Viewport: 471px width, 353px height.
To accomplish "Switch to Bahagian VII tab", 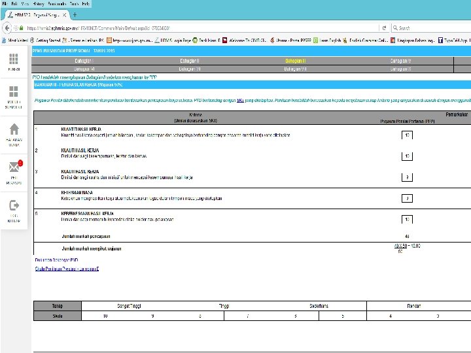I will [190, 69].
